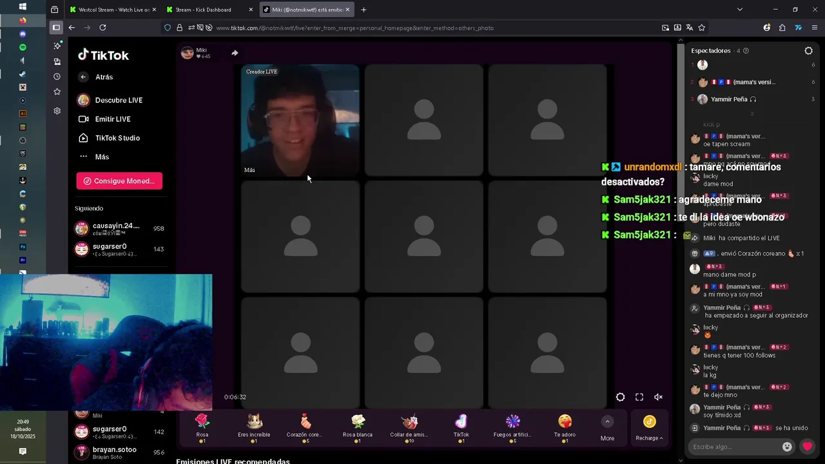Screen dimensions: 825x464
Task: Toggle the browser sidebar
Action: click(x=56, y=28)
